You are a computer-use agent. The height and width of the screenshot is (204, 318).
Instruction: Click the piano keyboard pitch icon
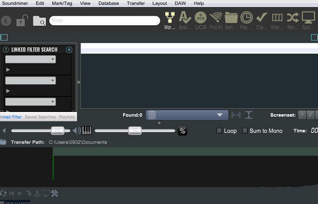(86, 131)
